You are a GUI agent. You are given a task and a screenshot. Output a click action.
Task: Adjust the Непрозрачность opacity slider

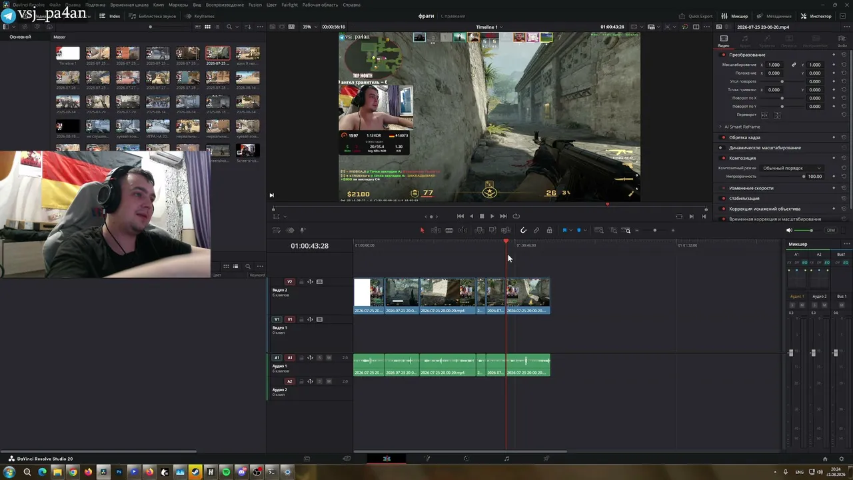click(782, 177)
